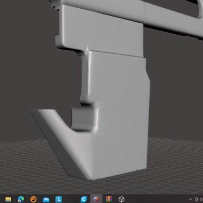The image size is (203, 203).
Task: Click the small square block in the cutout
Action: click(83, 117)
